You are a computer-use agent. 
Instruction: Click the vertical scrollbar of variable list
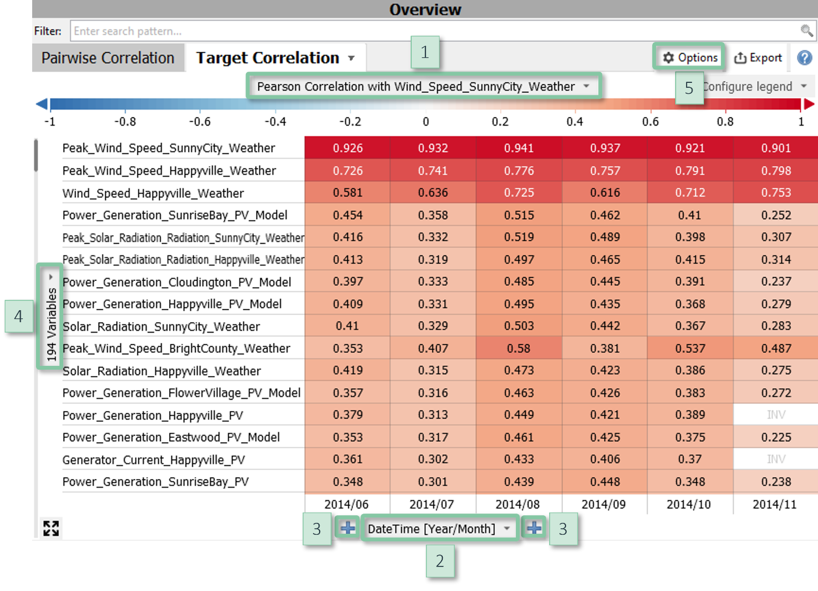tap(36, 155)
